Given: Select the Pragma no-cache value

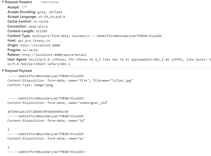Looking at the screenshot, I should click(30, 50).
